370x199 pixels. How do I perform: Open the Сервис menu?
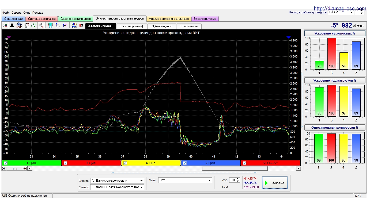pyautogui.click(x=17, y=13)
